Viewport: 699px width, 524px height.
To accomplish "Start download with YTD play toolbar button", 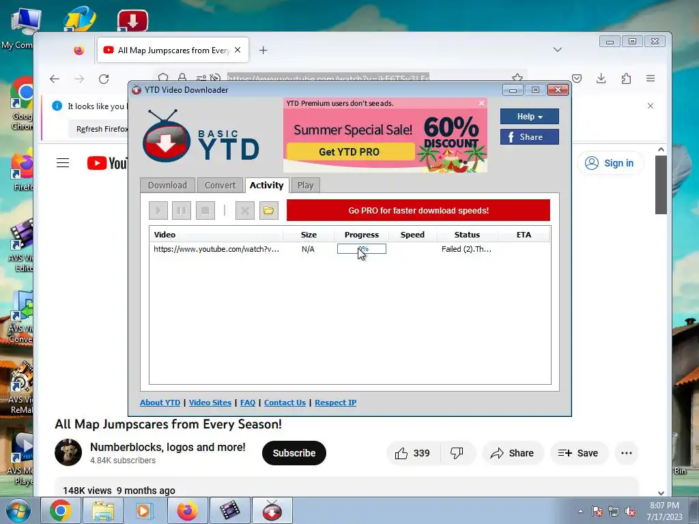I will [158, 210].
